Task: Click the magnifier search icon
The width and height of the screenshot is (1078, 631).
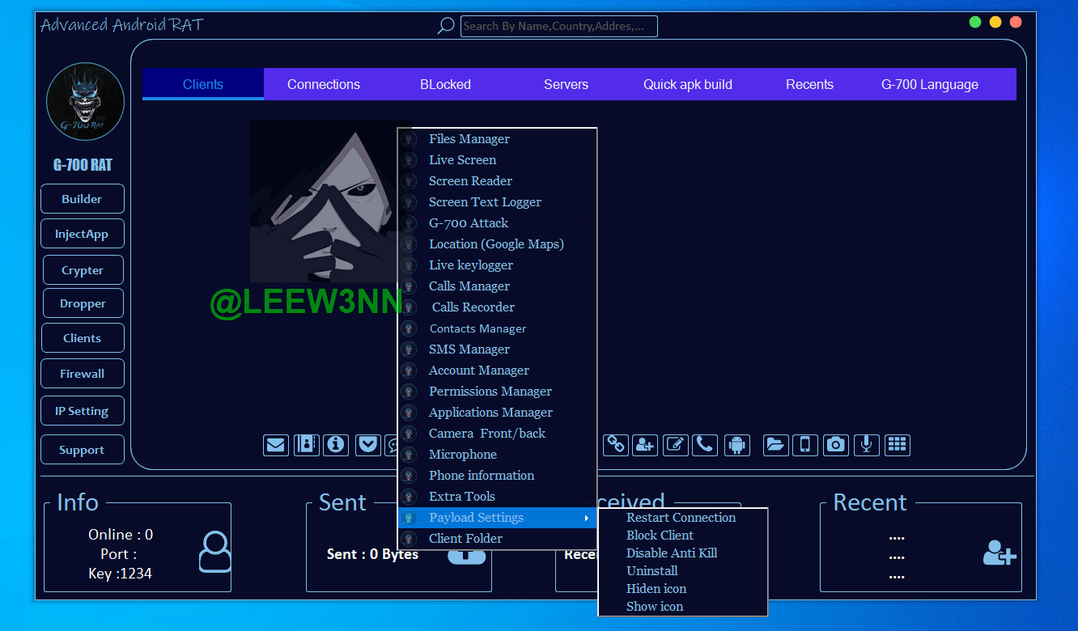Action: [x=446, y=26]
